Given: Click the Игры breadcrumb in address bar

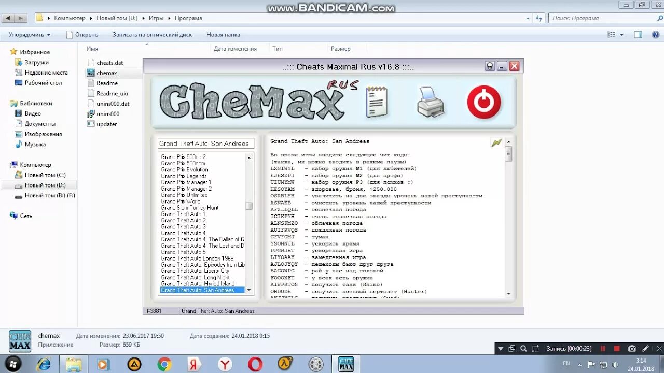Looking at the screenshot, I should coord(156,18).
